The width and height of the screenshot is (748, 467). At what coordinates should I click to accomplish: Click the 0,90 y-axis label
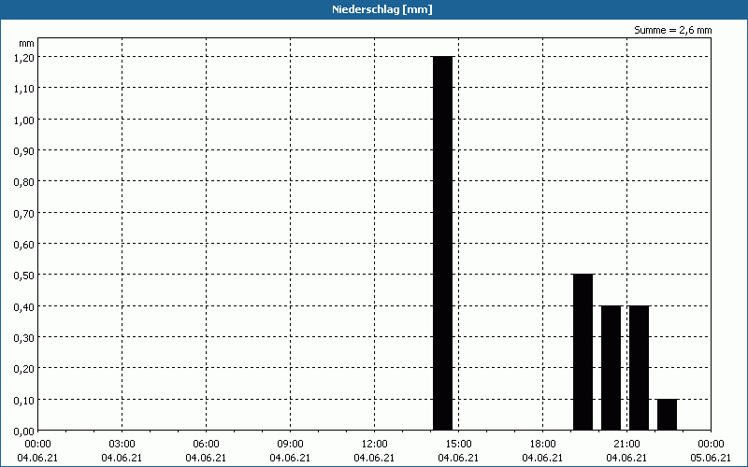click(24, 150)
